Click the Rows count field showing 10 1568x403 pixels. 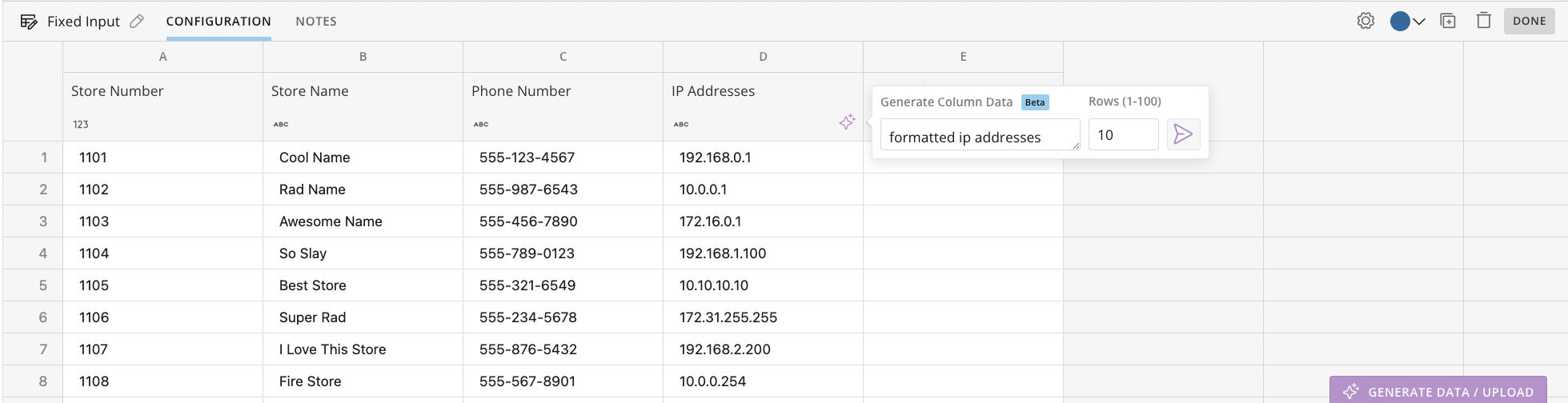(1124, 134)
